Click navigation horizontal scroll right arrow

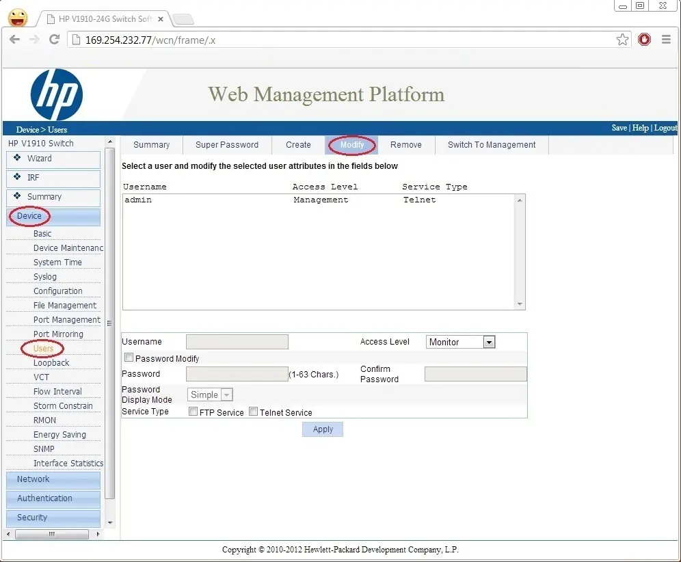(98, 534)
